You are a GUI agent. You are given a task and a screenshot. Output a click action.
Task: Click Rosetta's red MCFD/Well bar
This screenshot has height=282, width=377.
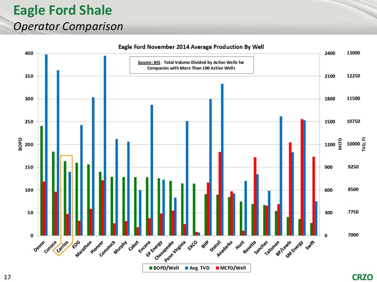point(255,196)
